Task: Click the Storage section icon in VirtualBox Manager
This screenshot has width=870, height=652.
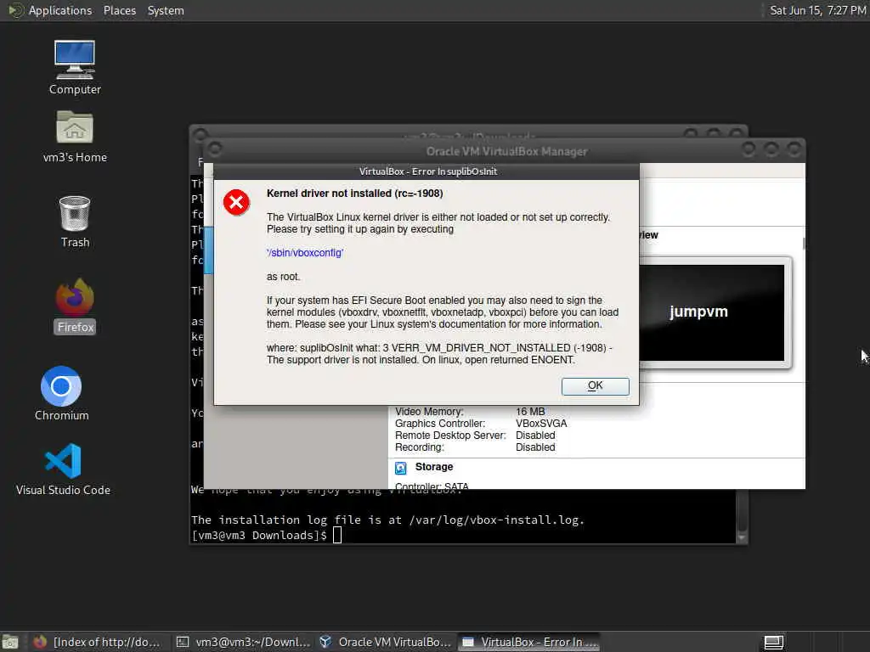Action: click(x=401, y=468)
